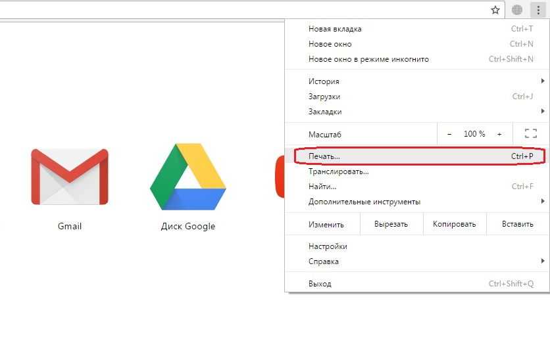Click the globe extension icon in the toolbar
Viewport: 550px width, 339px height.
517,10
